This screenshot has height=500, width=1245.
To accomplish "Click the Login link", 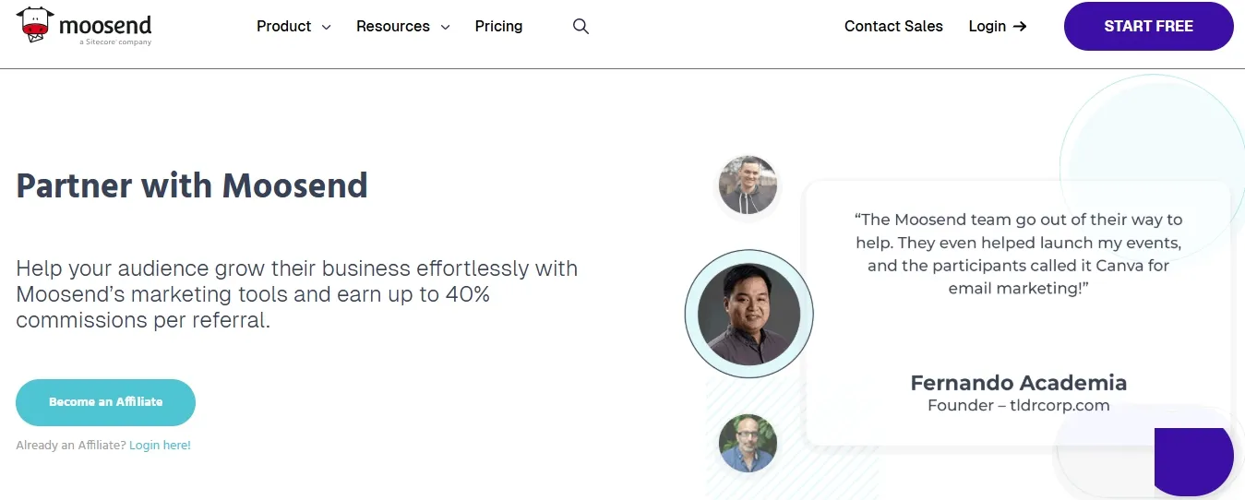I will tap(987, 26).
